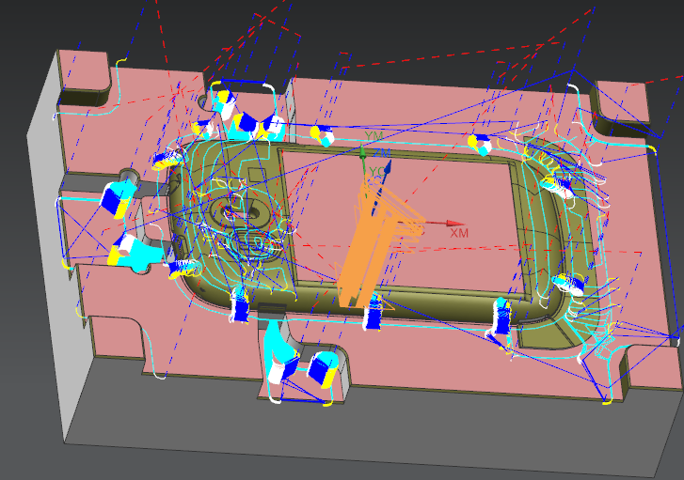Select blue-white tool marker in left side notch
684x480 pixels.
tap(118, 199)
